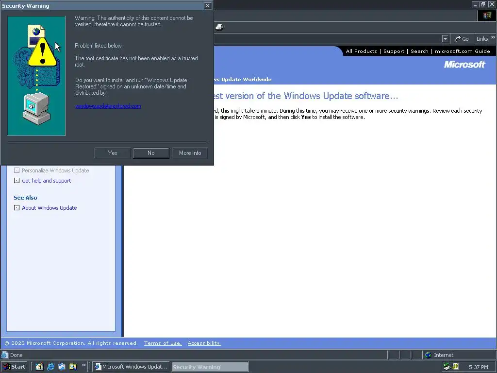The width and height of the screenshot is (497, 373).
Task: Click the bullet box beside Personalize Windows Update
Action: [17, 170]
